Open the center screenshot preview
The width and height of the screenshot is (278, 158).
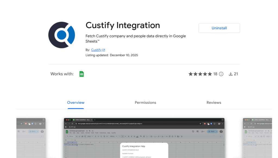[144, 138]
